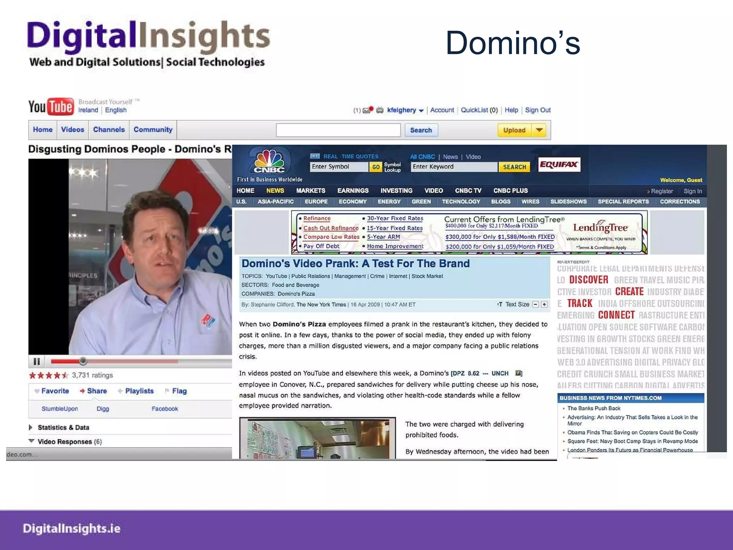Change YouTube language link English
The image size is (733, 550).
click(116, 110)
